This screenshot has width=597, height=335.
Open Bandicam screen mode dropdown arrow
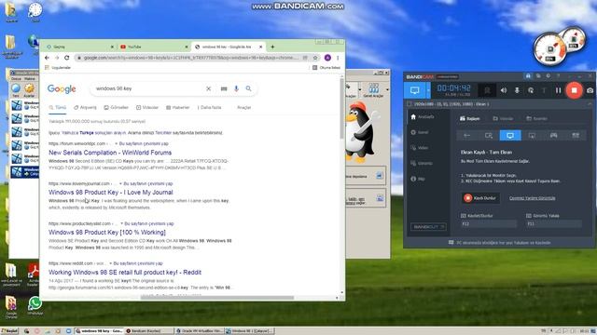tap(428, 90)
